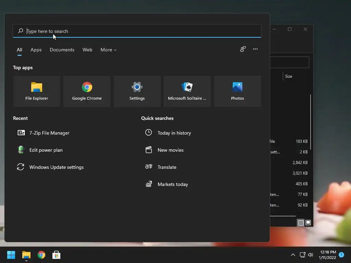Select the 92 KB file row

click(289, 205)
